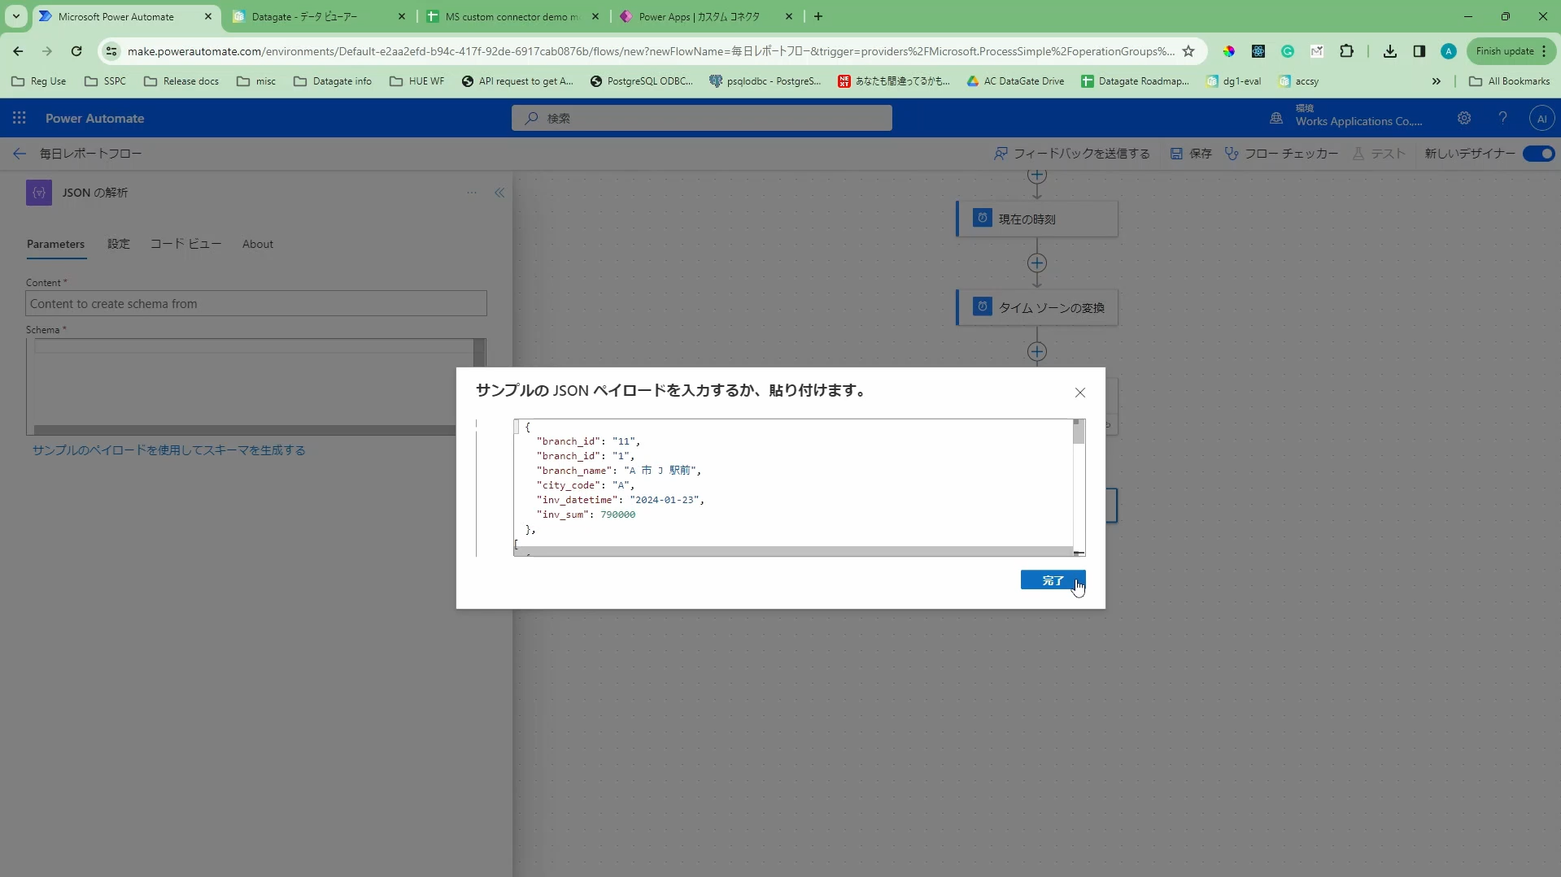Click the colorful extension icon in toolbar
This screenshot has width=1561, height=877.
click(x=1229, y=51)
